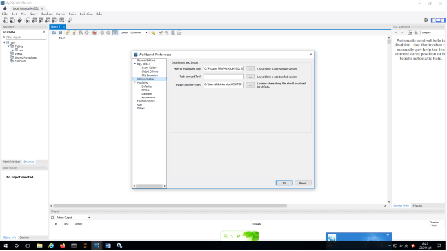
Task: Toggle the right sidebar panel visibility
Action: point(442,20)
